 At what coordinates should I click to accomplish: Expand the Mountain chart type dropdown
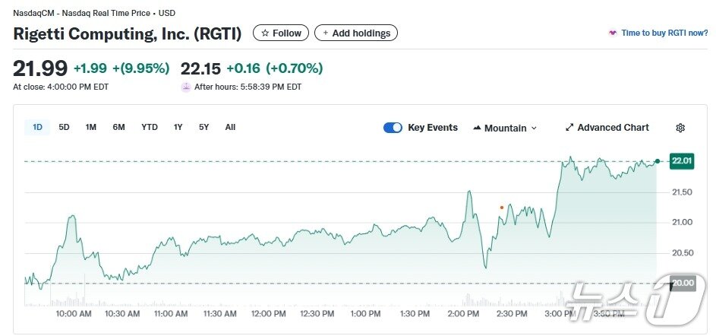tap(505, 128)
